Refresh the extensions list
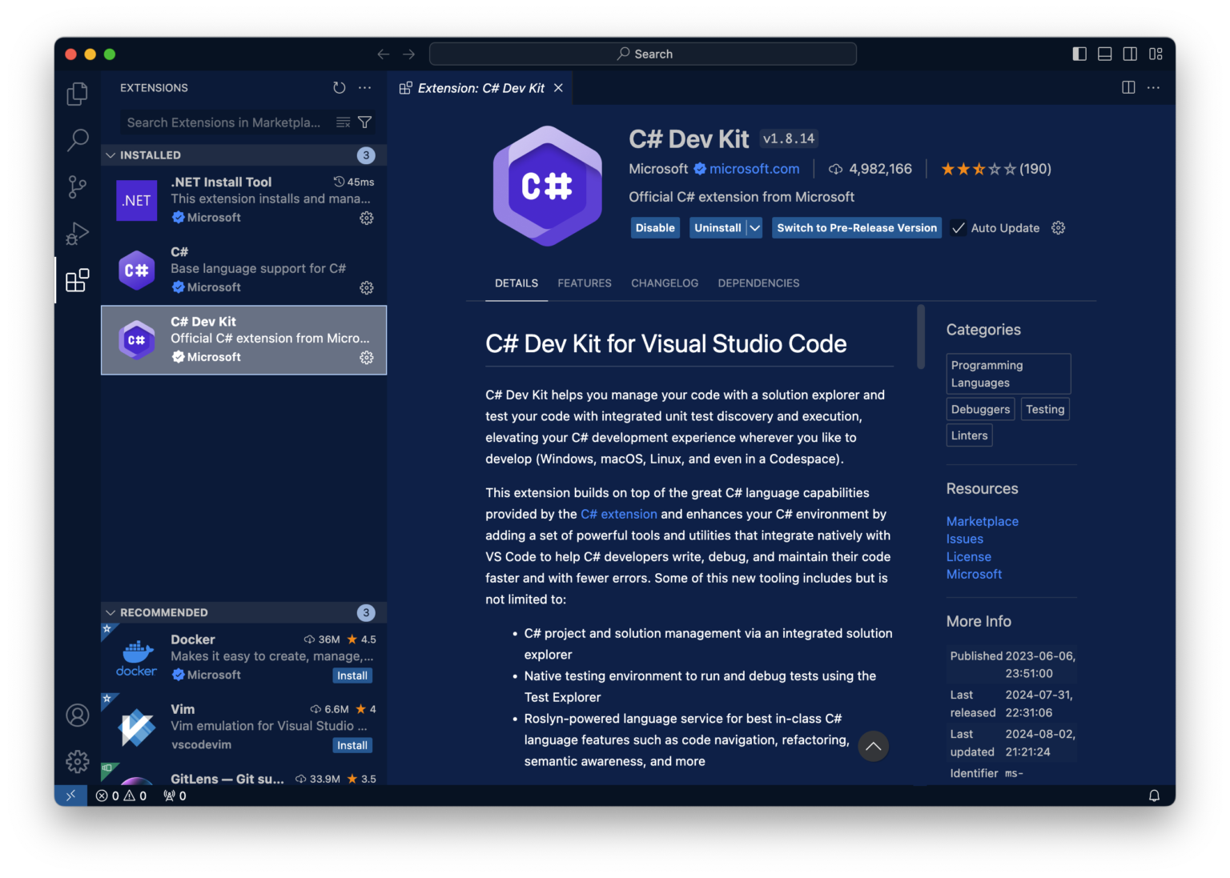The image size is (1230, 878). tap(340, 88)
